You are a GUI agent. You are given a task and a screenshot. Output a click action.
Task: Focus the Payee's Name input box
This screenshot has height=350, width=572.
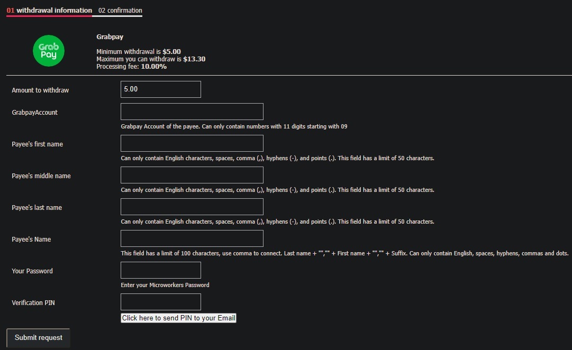click(x=192, y=238)
